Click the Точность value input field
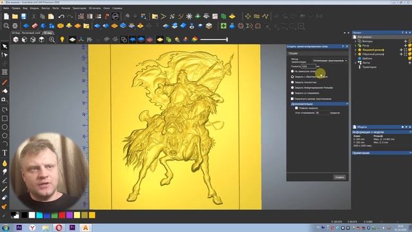The width and height of the screenshot is (412, 232). [308, 66]
